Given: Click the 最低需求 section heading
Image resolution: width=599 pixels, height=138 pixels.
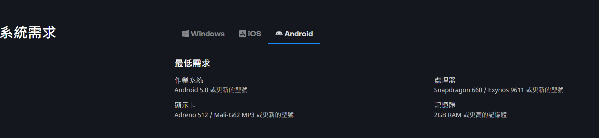Looking at the screenshot, I should point(192,63).
